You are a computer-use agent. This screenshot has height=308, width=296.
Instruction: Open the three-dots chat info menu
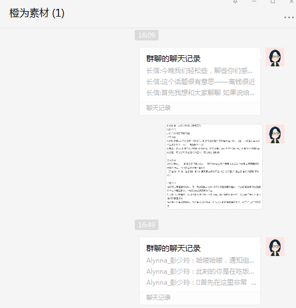point(289,18)
